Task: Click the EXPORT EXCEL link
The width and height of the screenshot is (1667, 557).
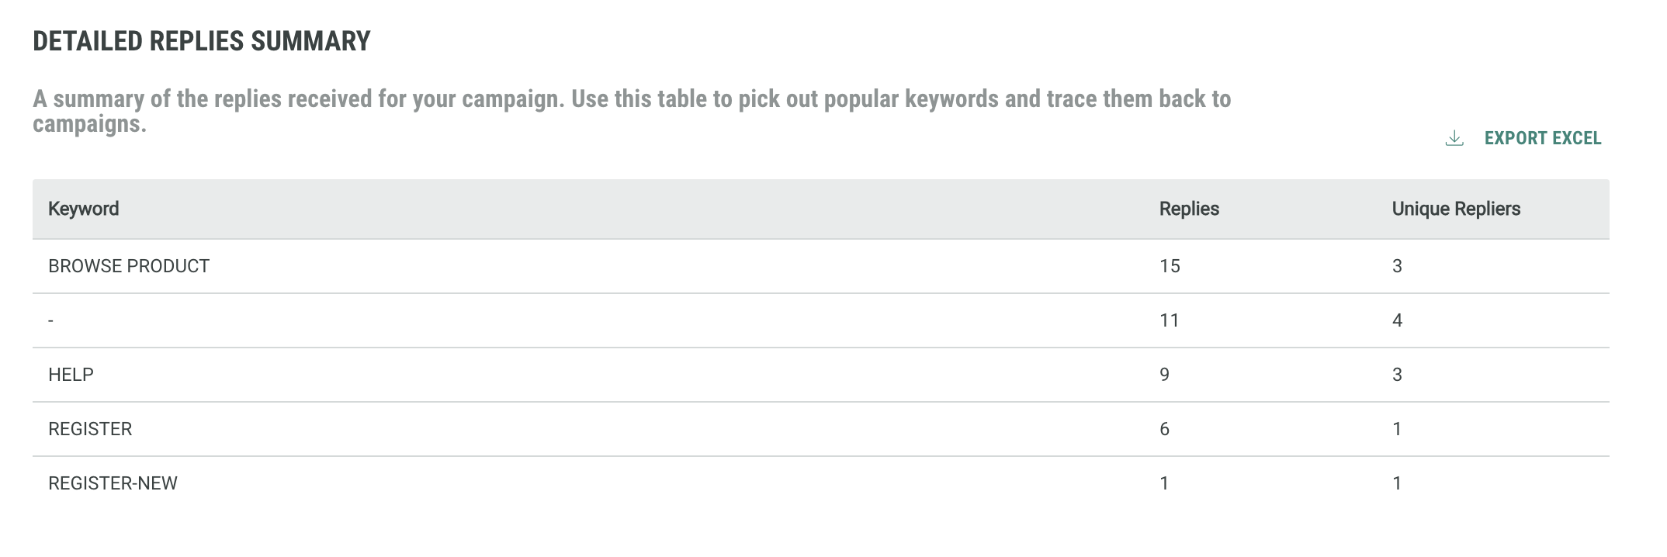Action: 1542,138
